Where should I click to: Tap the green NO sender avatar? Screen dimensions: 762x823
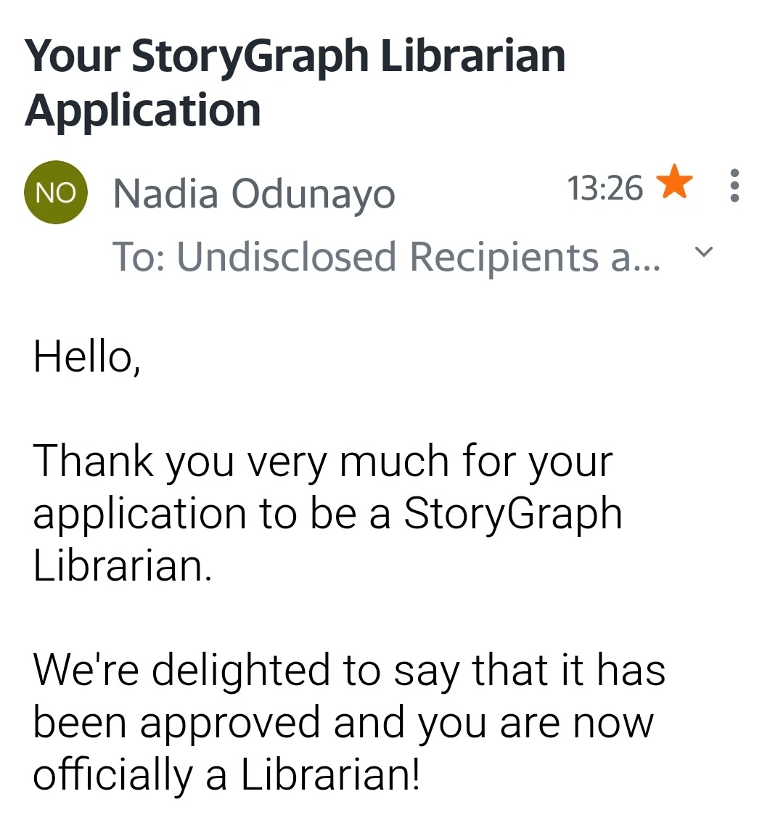tap(56, 192)
